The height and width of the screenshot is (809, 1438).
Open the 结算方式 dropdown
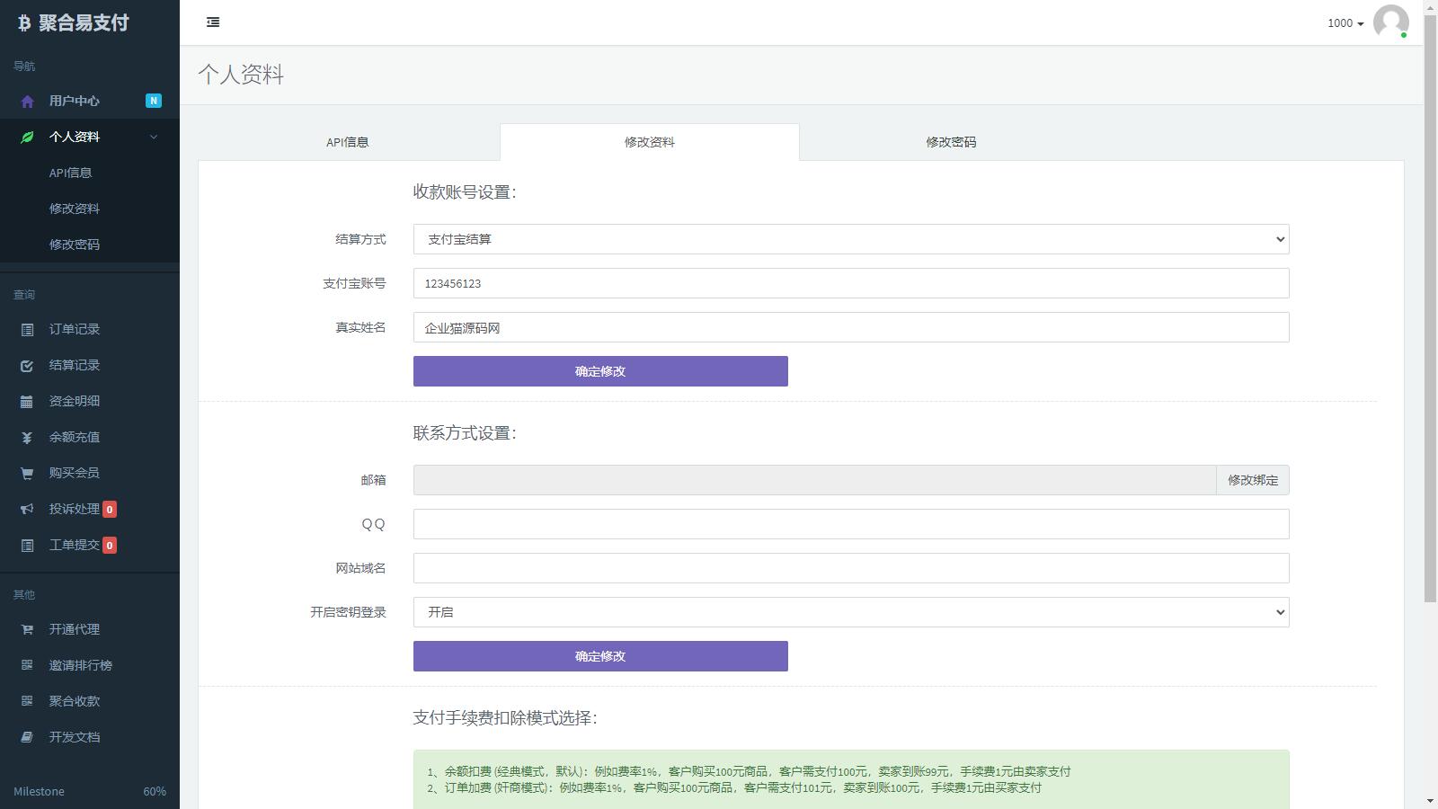pyautogui.click(x=850, y=239)
